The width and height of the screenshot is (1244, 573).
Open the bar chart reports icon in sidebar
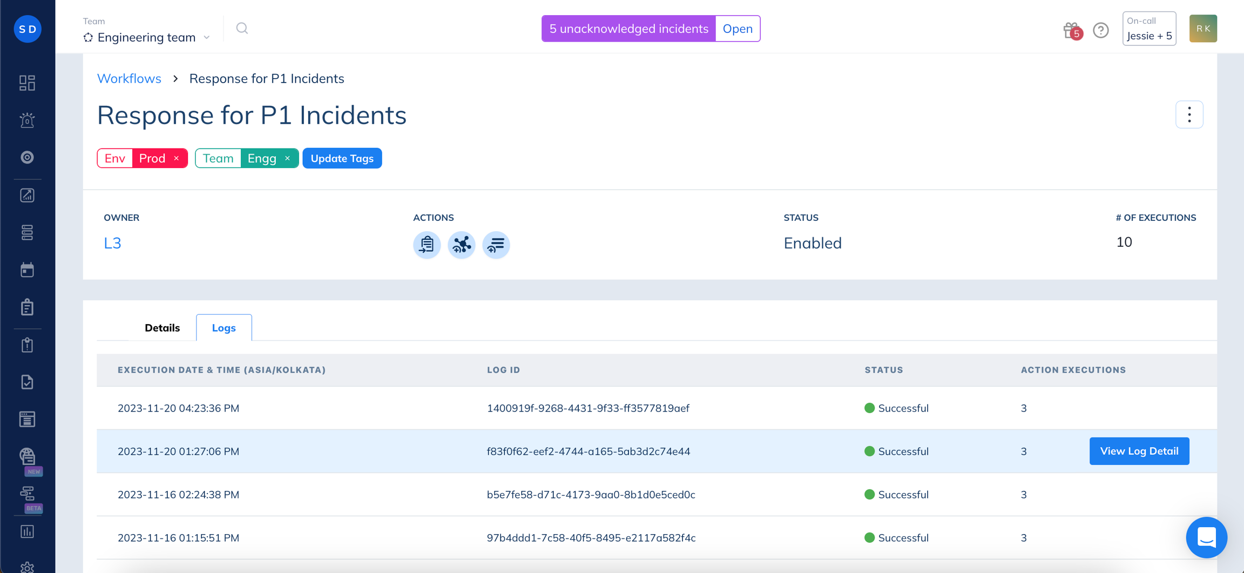pos(27,531)
